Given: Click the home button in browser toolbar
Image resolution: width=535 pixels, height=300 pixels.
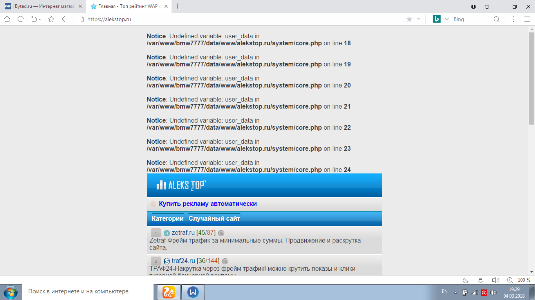Looking at the screenshot, I should coord(7,19).
